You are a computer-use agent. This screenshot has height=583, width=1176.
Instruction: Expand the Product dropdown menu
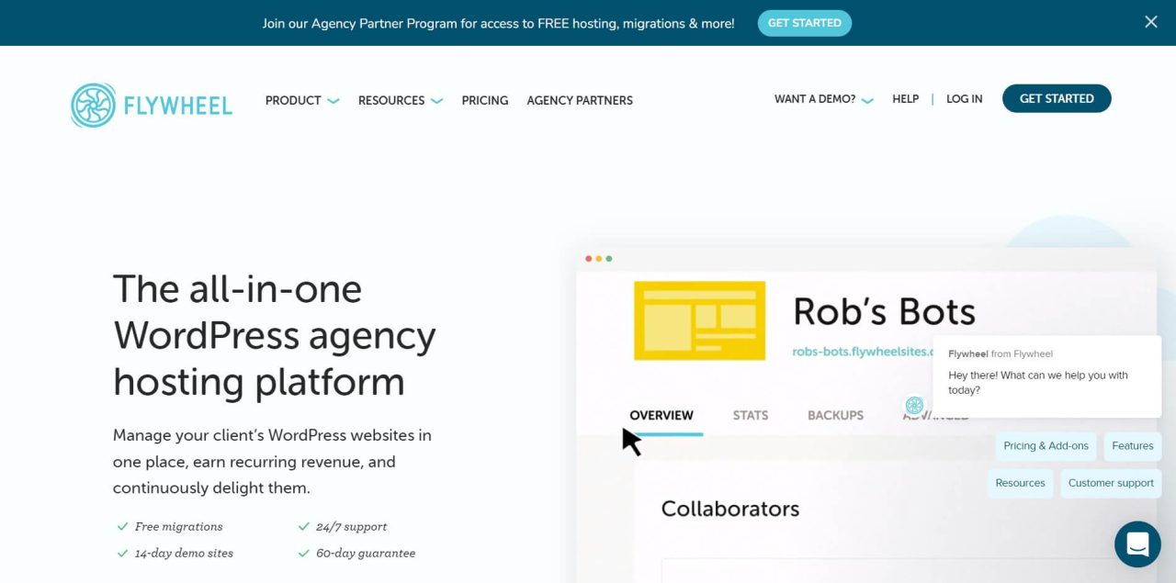tap(302, 101)
